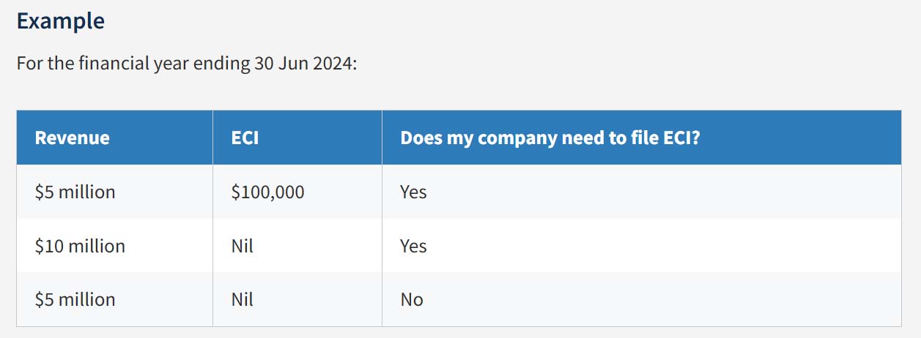This screenshot has height=338, width=921.
Task: Click Yes in the $10 million row
Action: pyautogui.click(x=413, y=246)
